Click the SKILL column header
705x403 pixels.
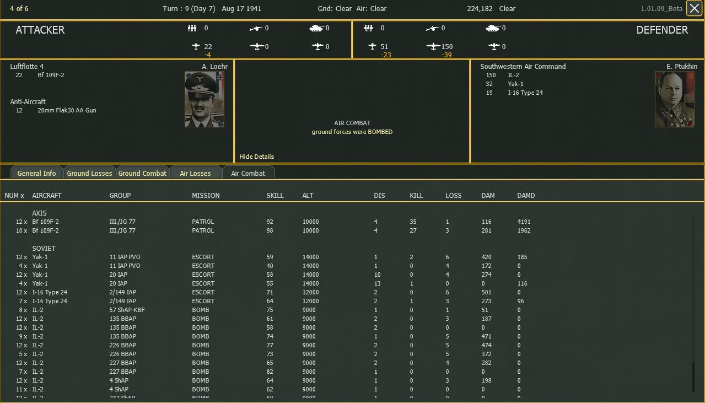(275, 196)
